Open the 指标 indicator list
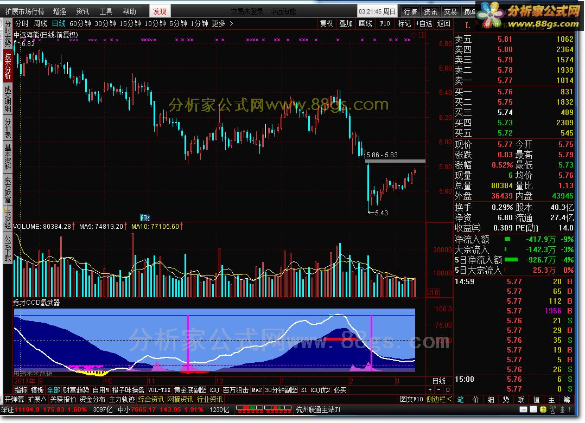Image resolution: width=585 pixels, height=423 pixels. pos(21,390)
